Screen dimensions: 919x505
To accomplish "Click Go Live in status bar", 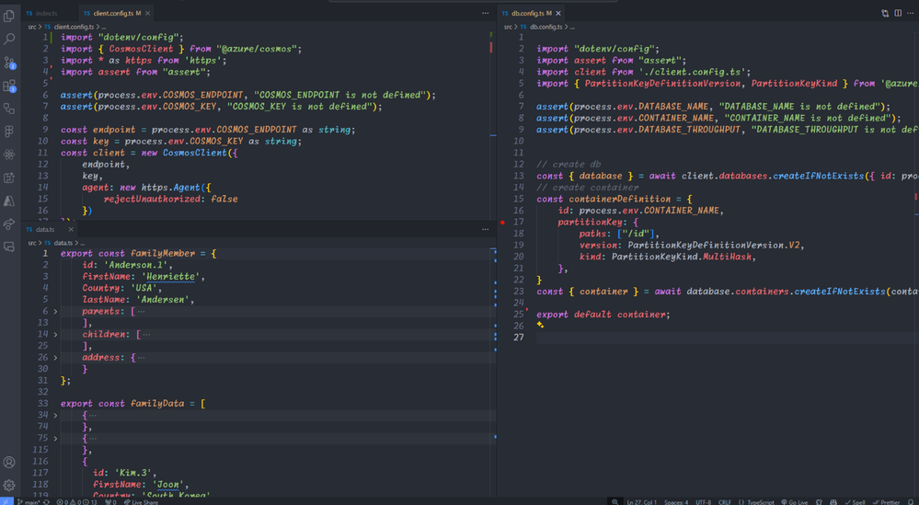I will [794, 502].
